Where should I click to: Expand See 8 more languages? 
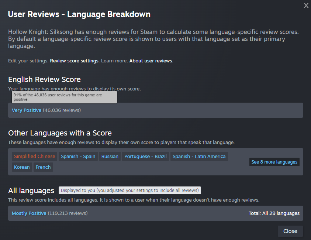pos(274,162)
